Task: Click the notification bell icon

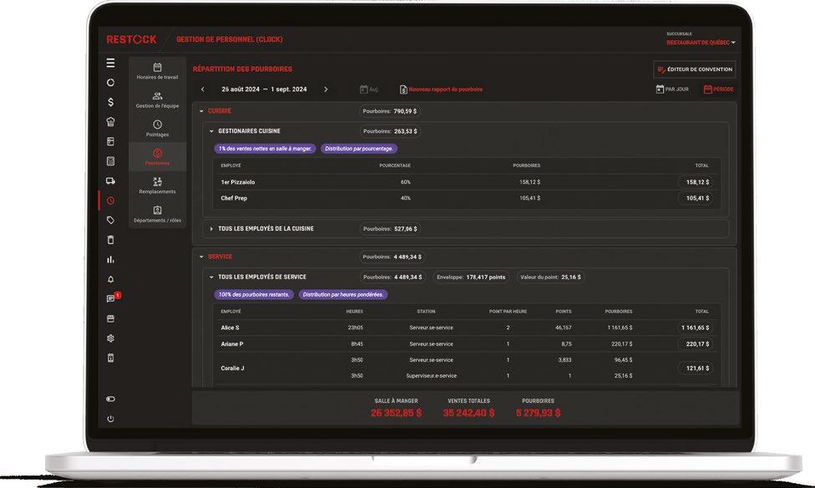Action: (x=111, y=279)
